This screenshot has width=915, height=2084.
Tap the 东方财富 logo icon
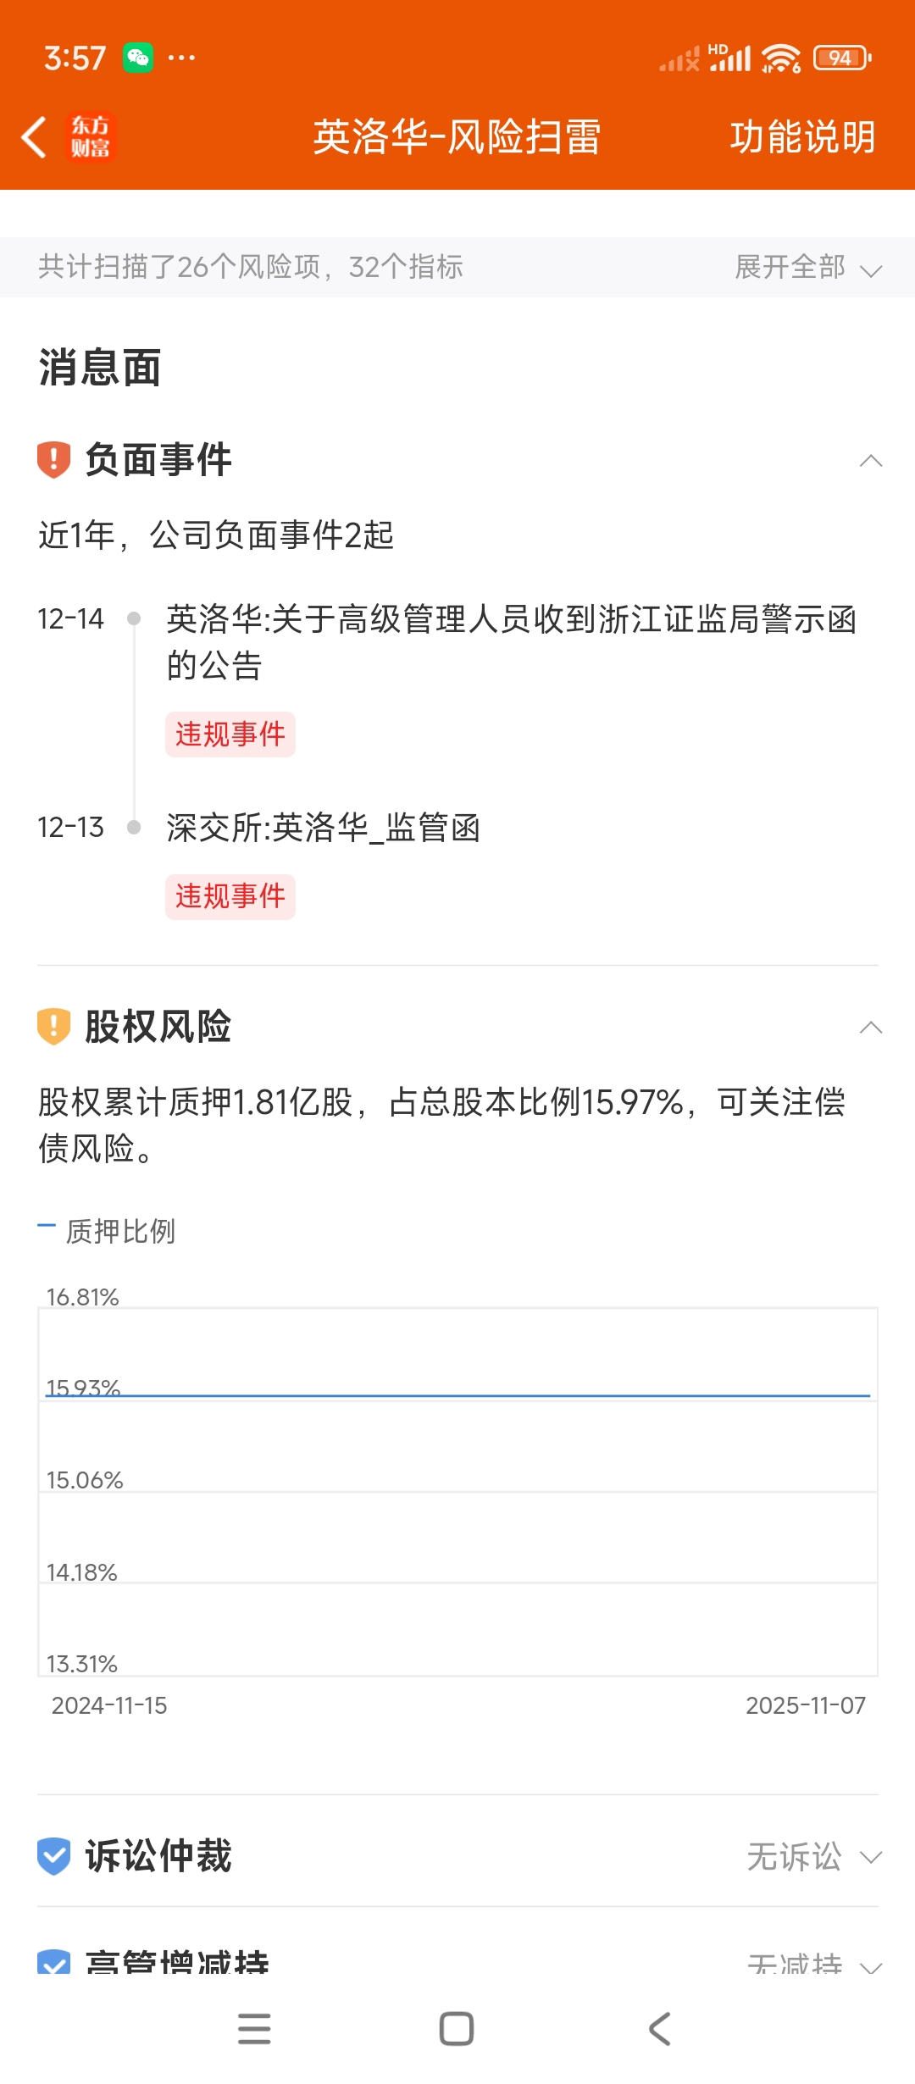tap(90, 137)
